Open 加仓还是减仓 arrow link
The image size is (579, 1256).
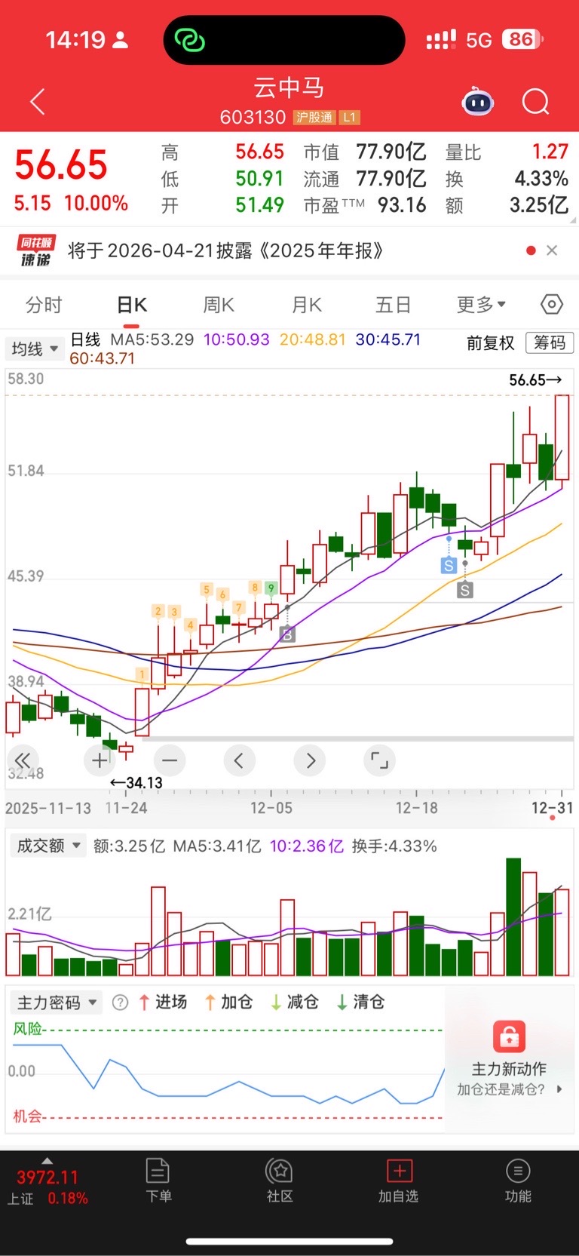[510, 1089]
